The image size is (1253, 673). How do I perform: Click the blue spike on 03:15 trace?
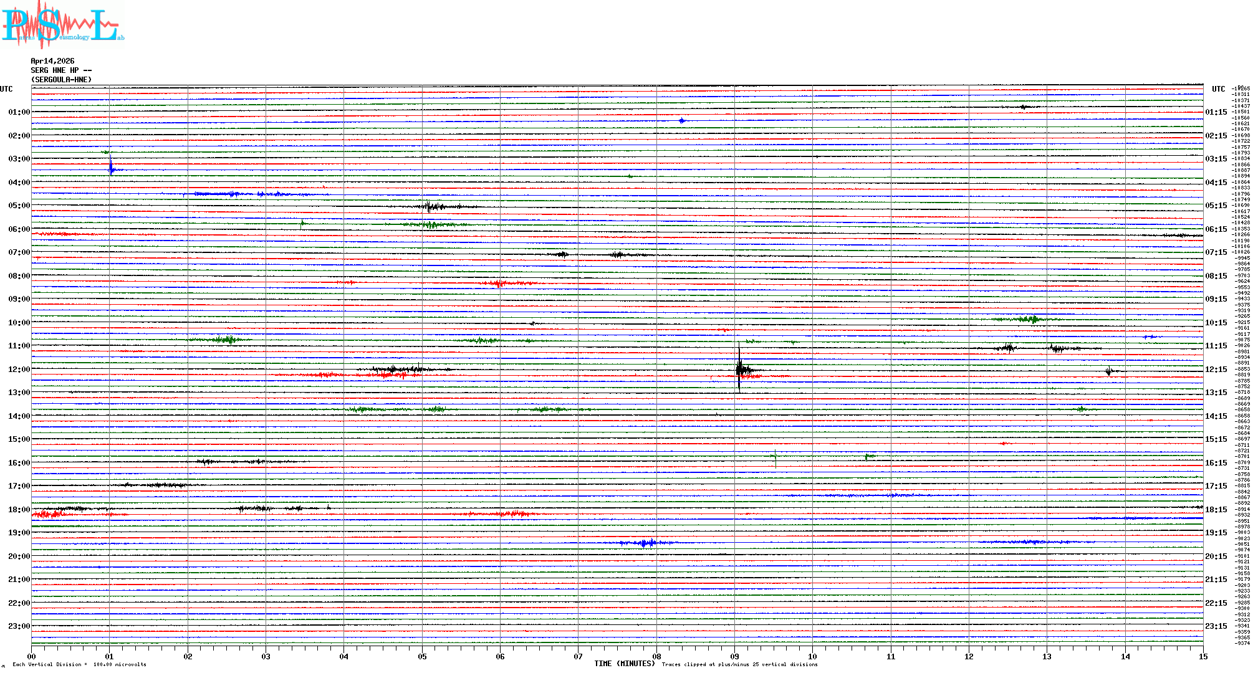(x=111, y=168)
